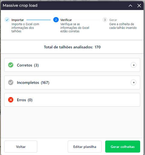Image resolution: width=145 pixels, height=155 pixels.
Task: Click the completed Importar step checkmark
Action: (7, 20)
